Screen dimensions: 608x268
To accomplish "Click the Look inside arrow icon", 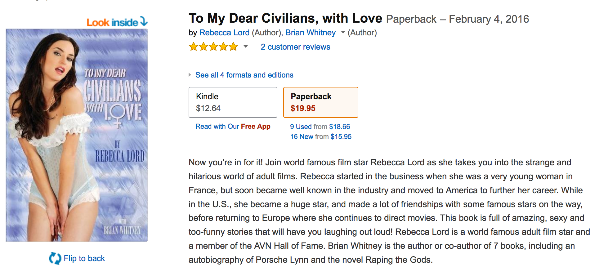I will 144,21.
